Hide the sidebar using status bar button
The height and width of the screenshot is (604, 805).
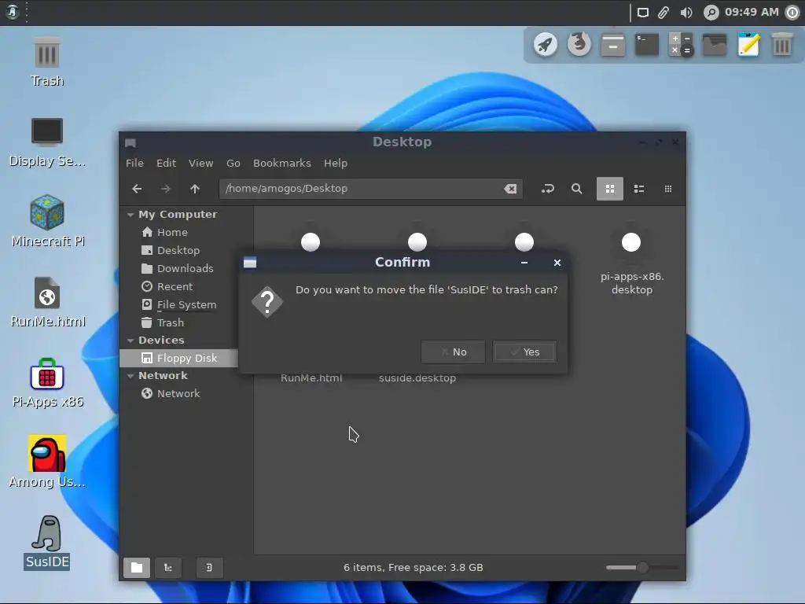coord(209,568)
